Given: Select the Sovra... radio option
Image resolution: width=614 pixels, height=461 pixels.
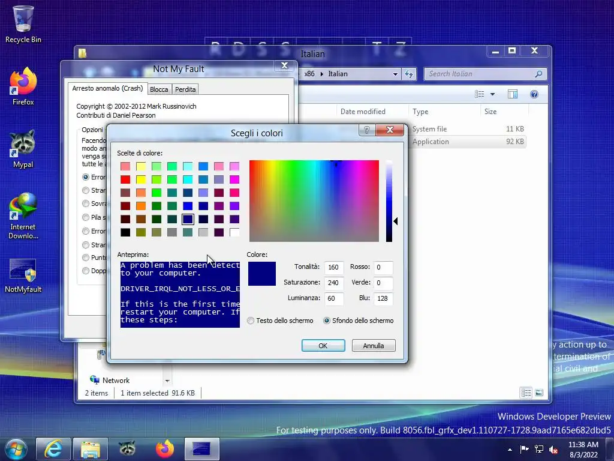Looking at the screenshot, I should [x=86, y=203].
